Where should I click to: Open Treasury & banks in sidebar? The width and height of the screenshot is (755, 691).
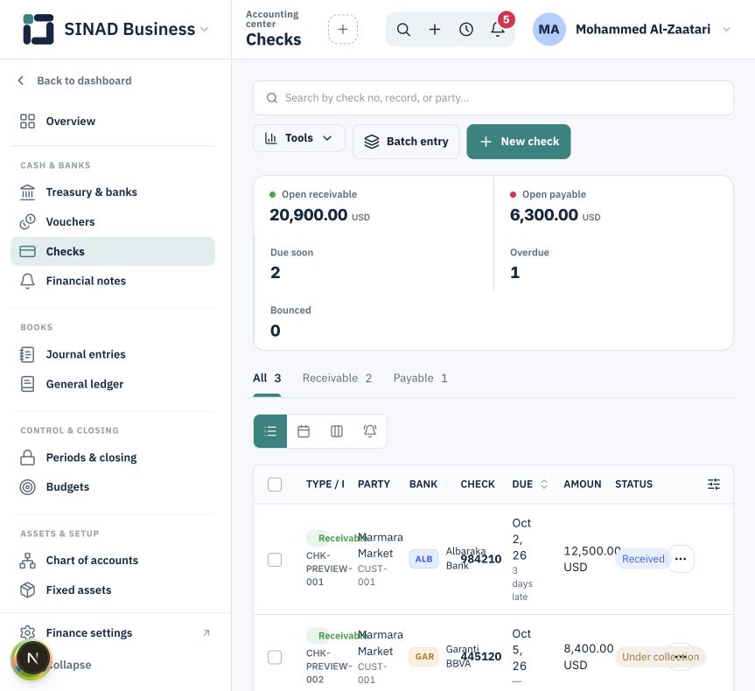click(x=113, y=192)
